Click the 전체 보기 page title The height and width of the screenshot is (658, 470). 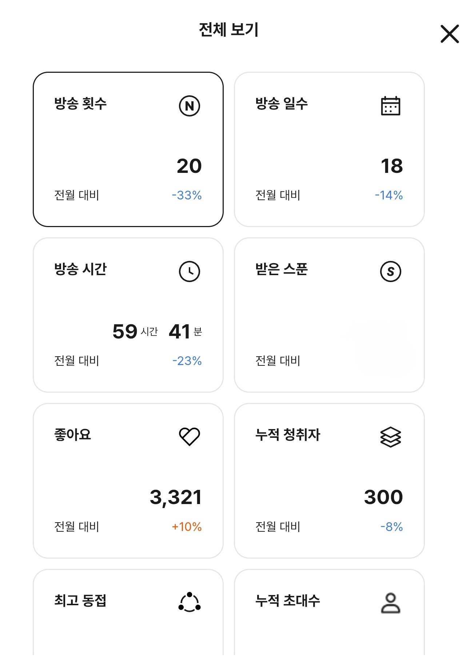click(229, 30)
